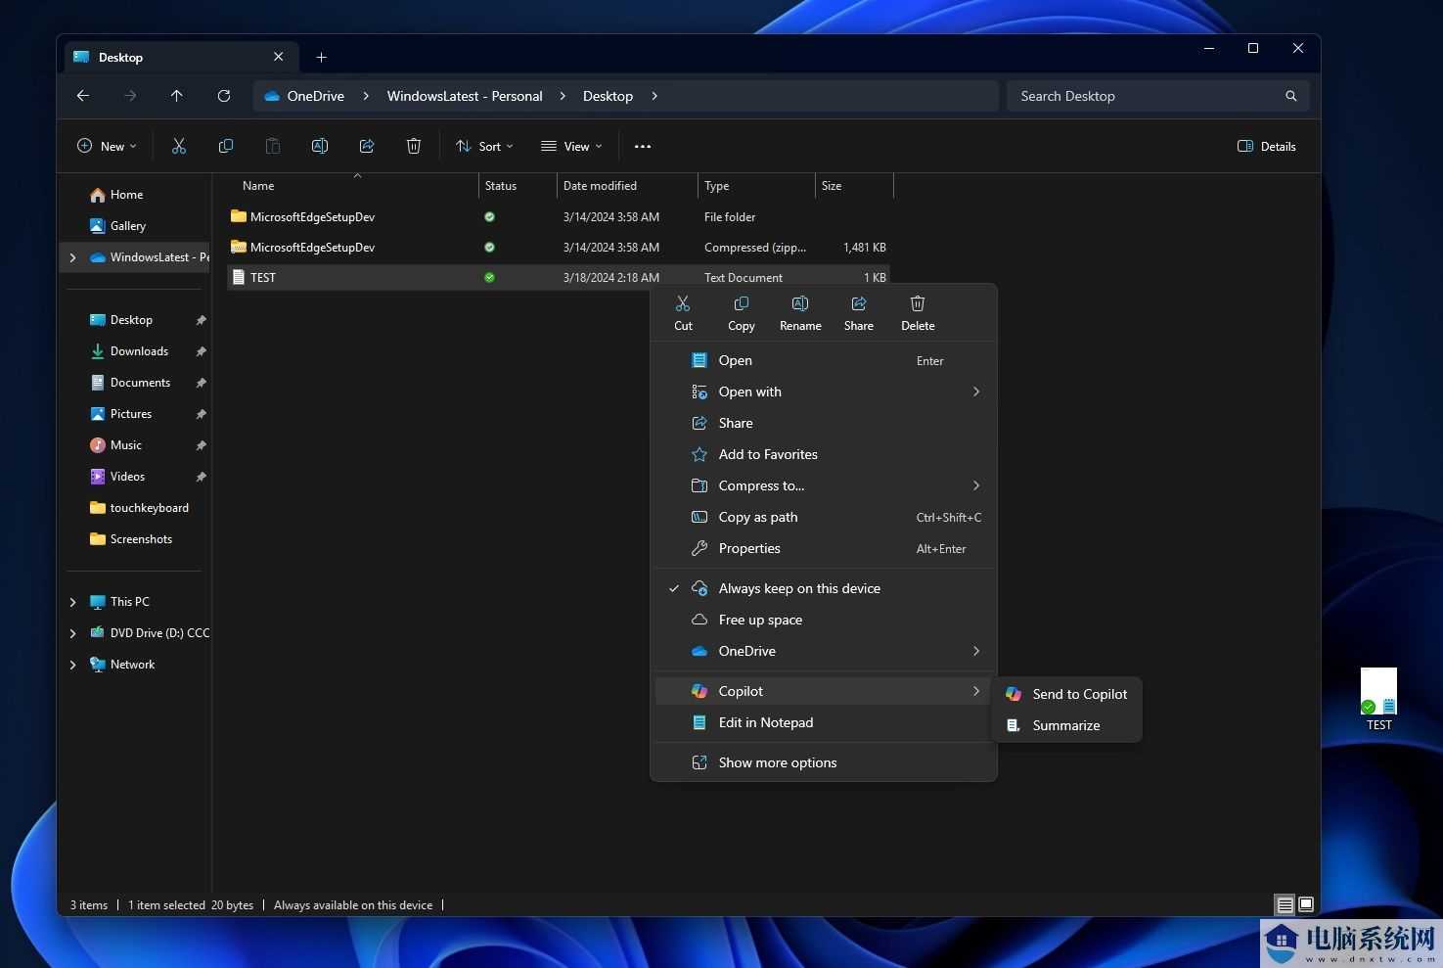Open the View dropdown
The height and width of the screenshot is (968, 1443).
pyautogui.click(x=571, y=146)
